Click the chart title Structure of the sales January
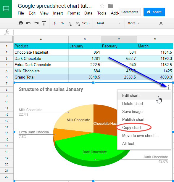 coord(51,90)
